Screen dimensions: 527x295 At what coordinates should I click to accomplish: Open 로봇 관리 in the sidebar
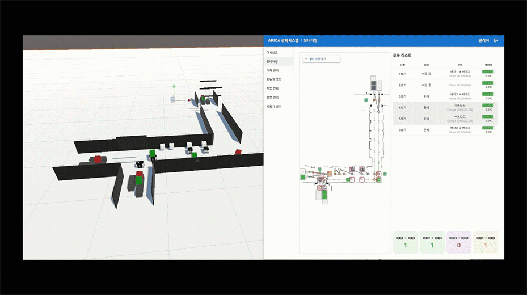[273, 98]
